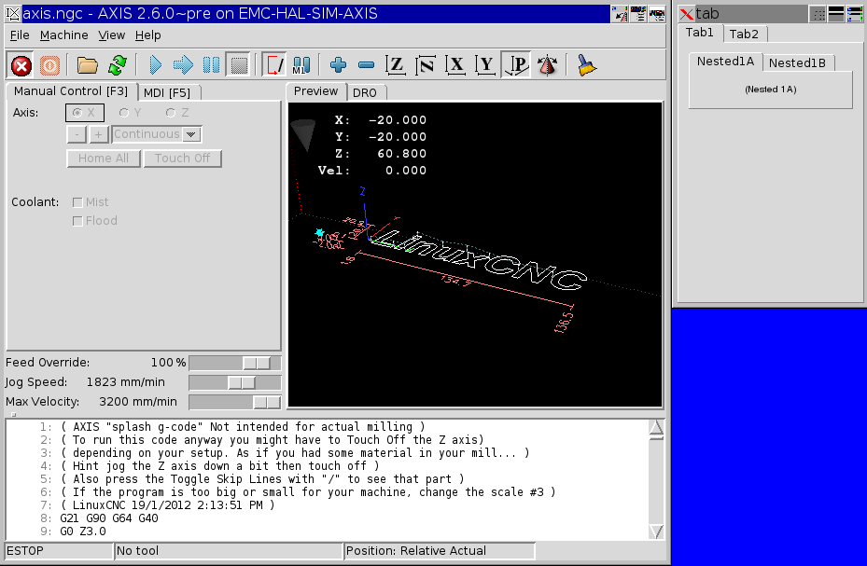Image resolution: width=867 pixels, height=566 pixels.
Task: Switch to front view Y icon
Action: (x=485, y=65)
